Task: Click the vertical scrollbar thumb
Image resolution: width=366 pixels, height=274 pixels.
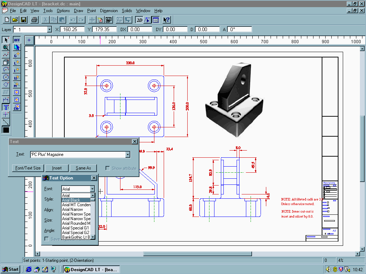Action: click(362, 149)
